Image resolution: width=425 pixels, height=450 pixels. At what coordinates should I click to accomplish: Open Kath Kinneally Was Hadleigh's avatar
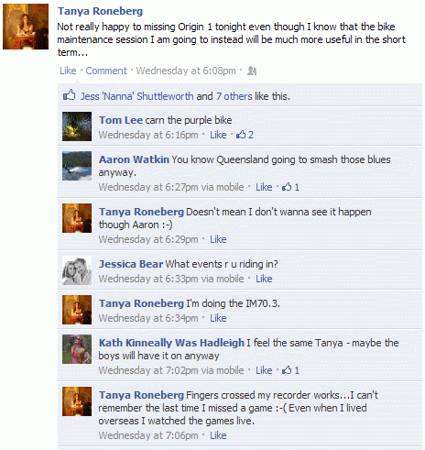coord(77,349)
